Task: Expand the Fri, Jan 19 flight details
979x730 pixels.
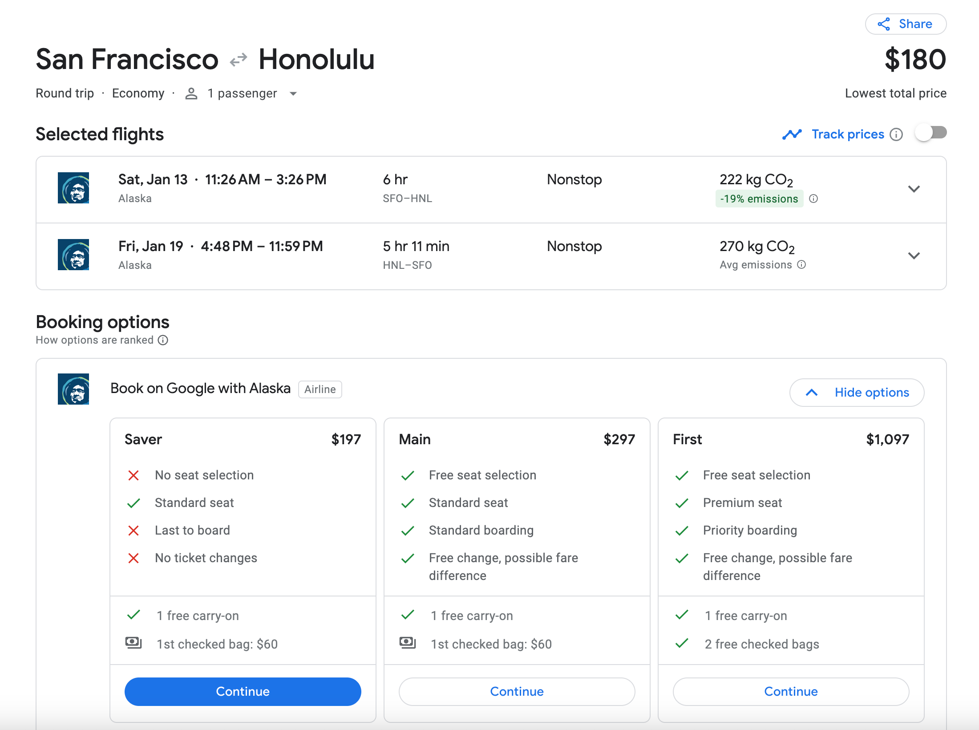Action: click(x=914, y=256)
